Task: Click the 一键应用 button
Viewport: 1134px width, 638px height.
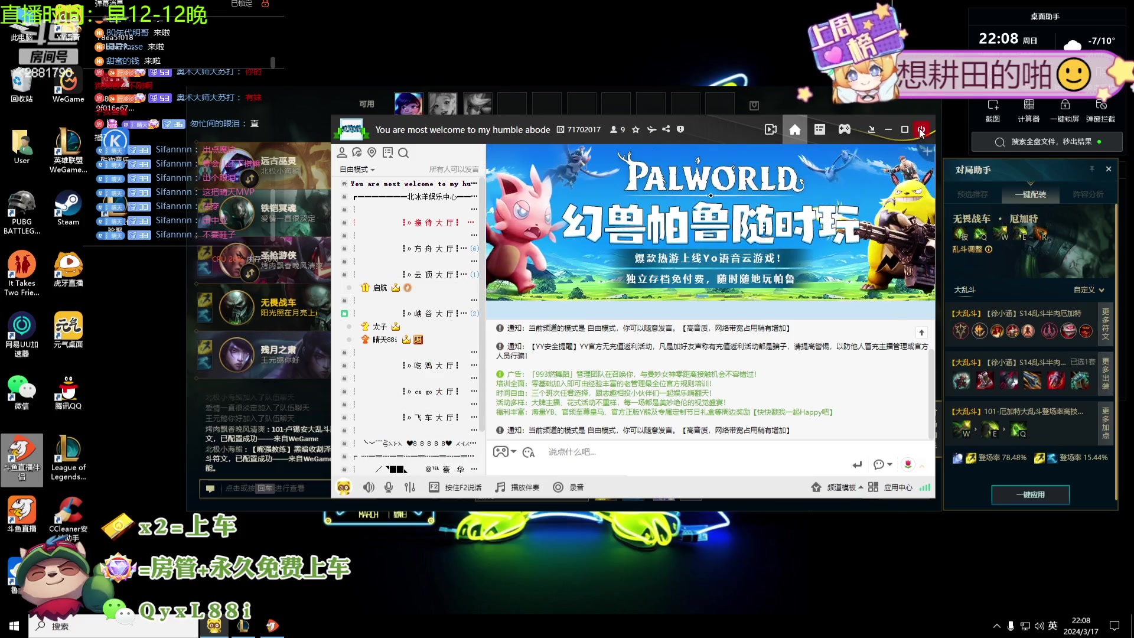Action: point(1031,495)
